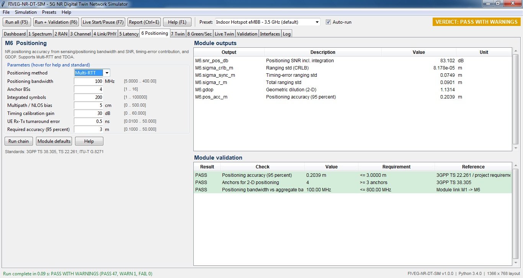Click the app feather icon in title bar
This screenshot has width=523, height=278.
4,4
